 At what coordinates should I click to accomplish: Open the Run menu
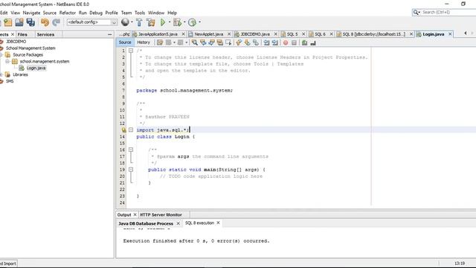(83, 13)
